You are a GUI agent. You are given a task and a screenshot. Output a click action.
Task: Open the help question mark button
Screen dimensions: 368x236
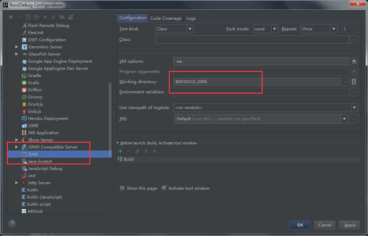pos(12,223)
